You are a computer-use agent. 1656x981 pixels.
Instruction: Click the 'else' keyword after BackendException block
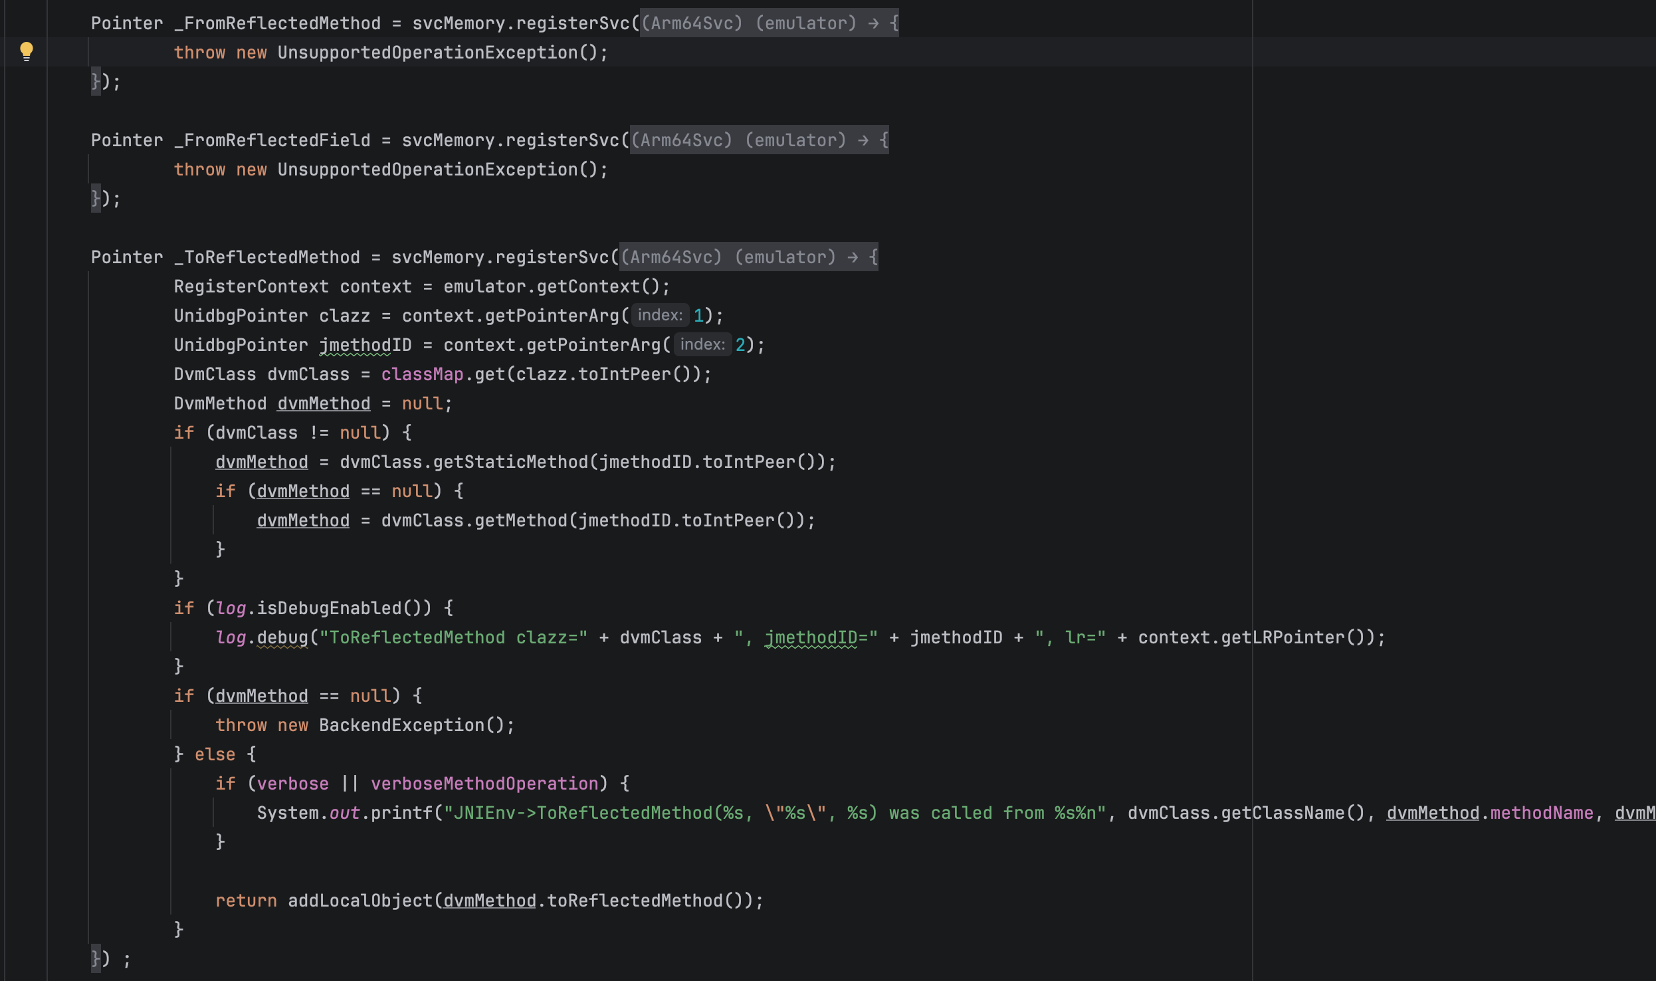[215, 754]
